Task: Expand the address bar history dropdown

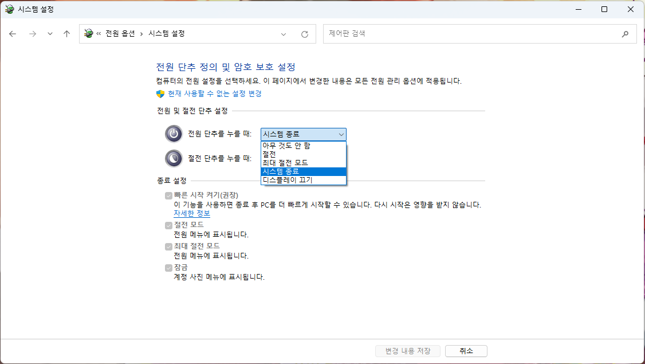Action: (284, 34)
